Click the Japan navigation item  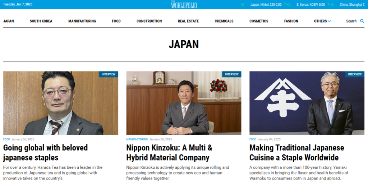pos(9,21)
